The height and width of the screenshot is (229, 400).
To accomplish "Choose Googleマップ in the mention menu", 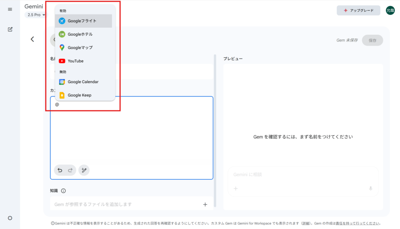I will click(x=84, y=48).
